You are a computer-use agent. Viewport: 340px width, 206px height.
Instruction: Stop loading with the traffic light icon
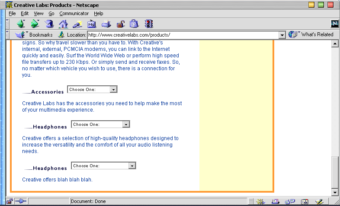coord(149,24)
